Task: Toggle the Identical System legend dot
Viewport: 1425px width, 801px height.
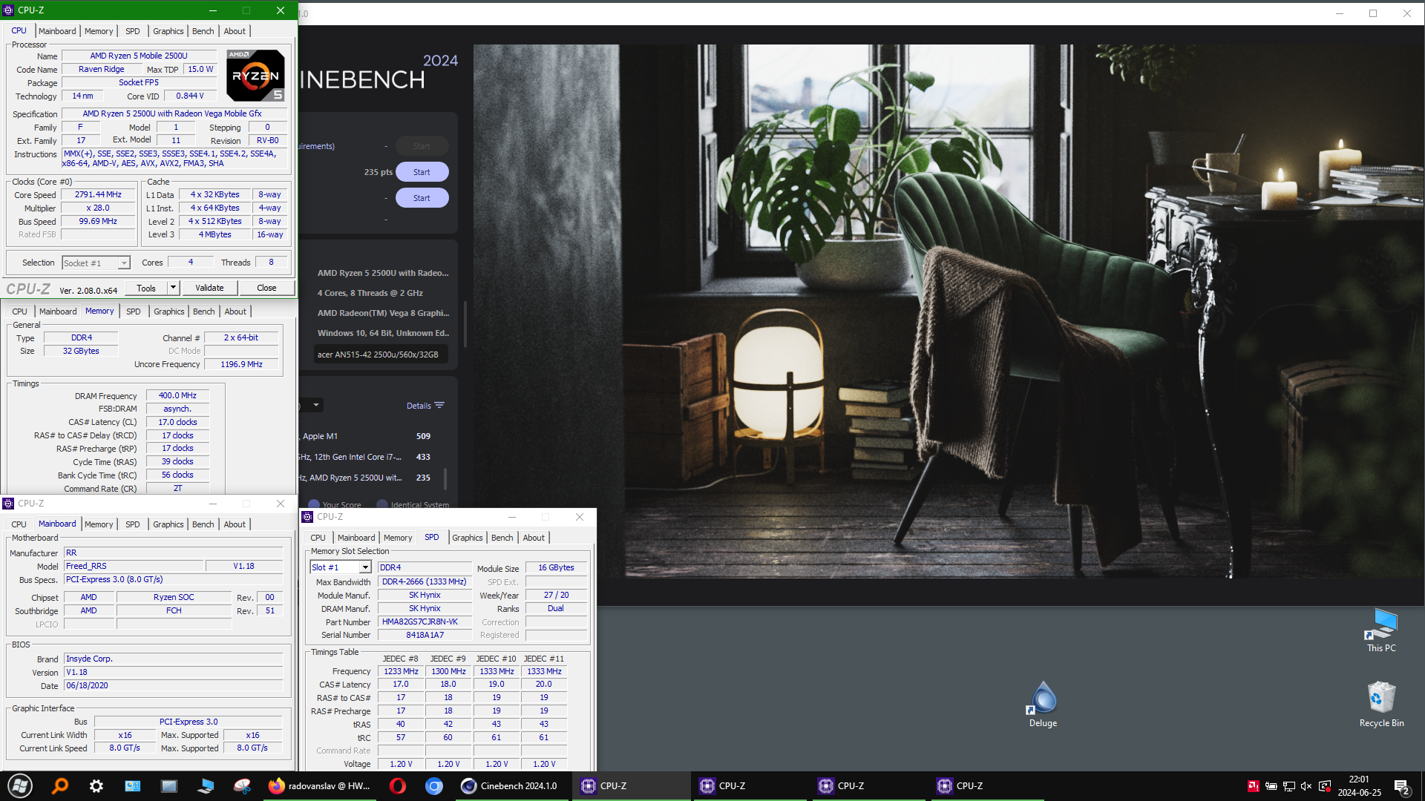Action: [x=381, y=504]
